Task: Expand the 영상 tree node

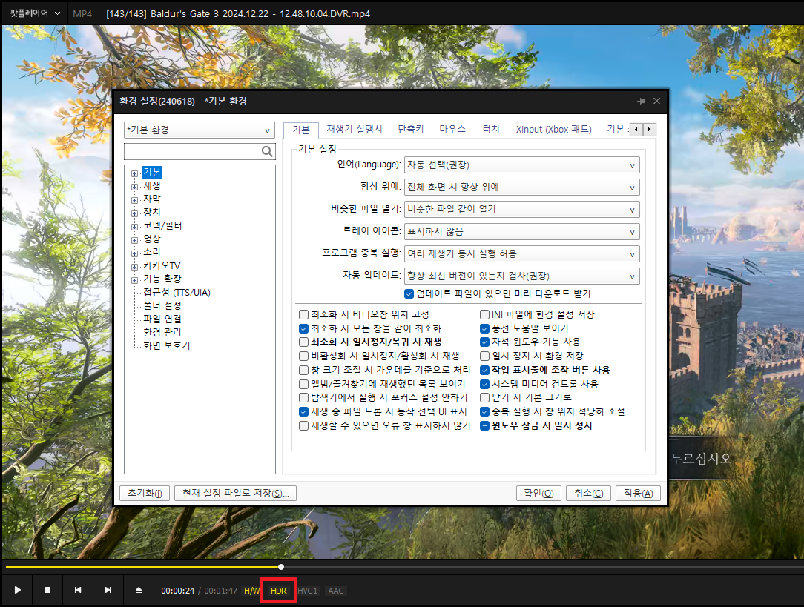Action: [134, 240]
